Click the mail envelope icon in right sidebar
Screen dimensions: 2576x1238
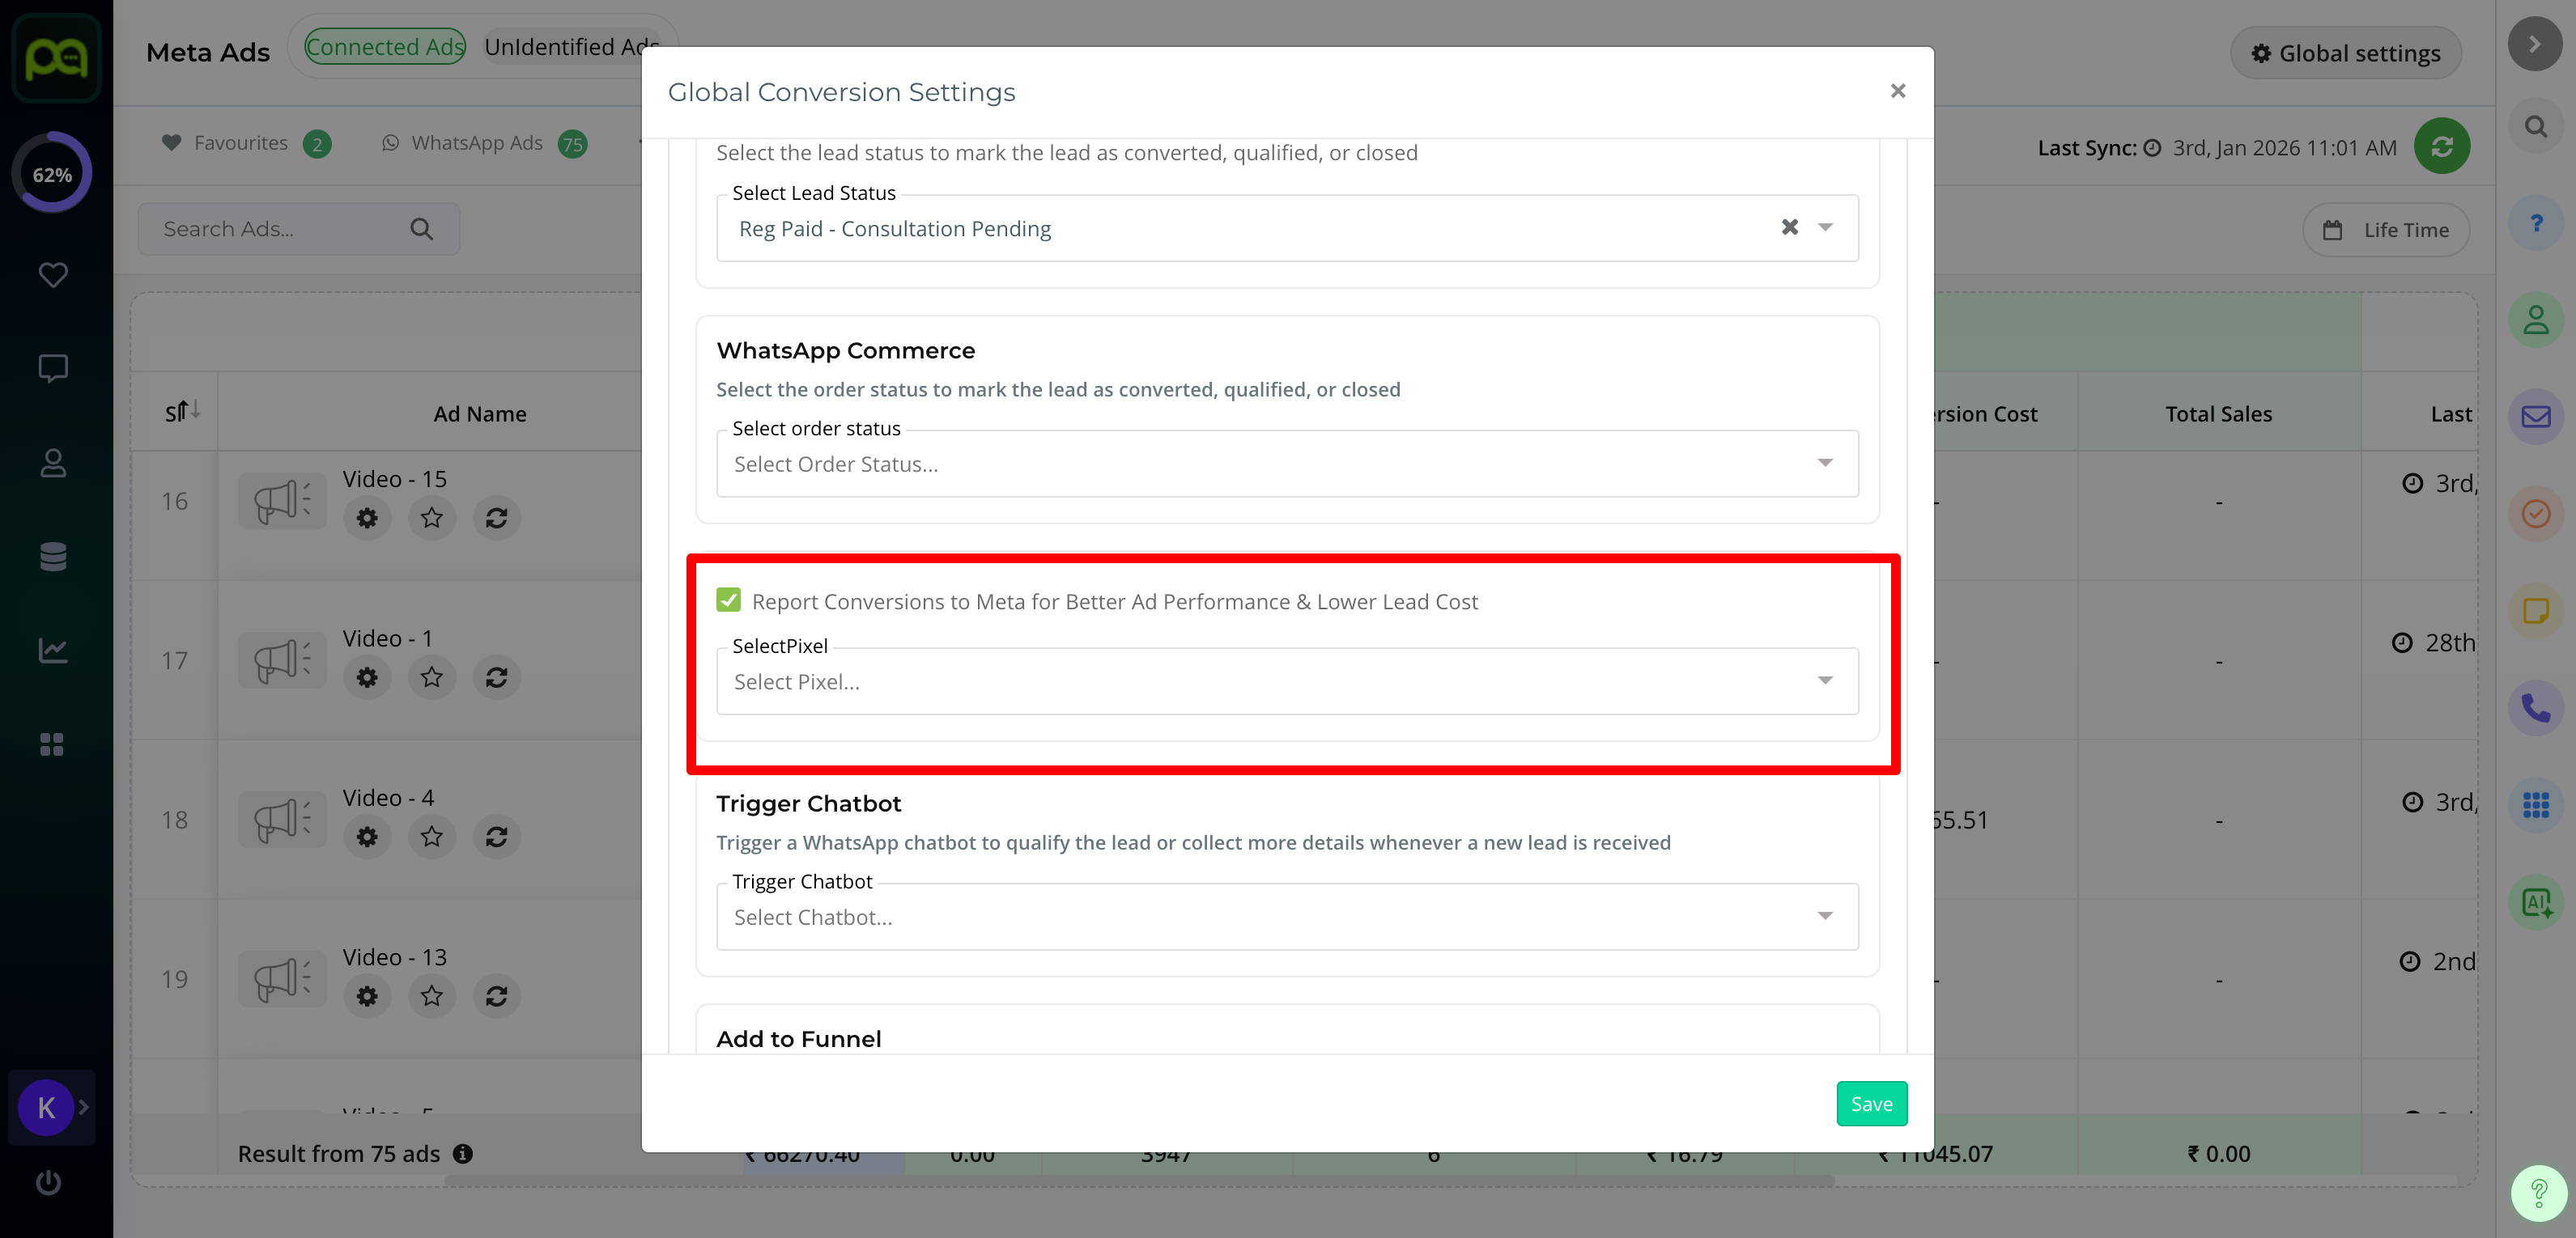pos(2535,417)
